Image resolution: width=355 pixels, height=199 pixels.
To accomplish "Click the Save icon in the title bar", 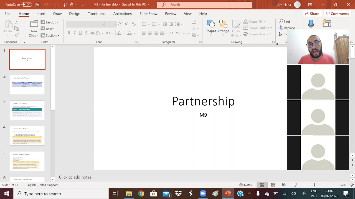I will point(38,5).
